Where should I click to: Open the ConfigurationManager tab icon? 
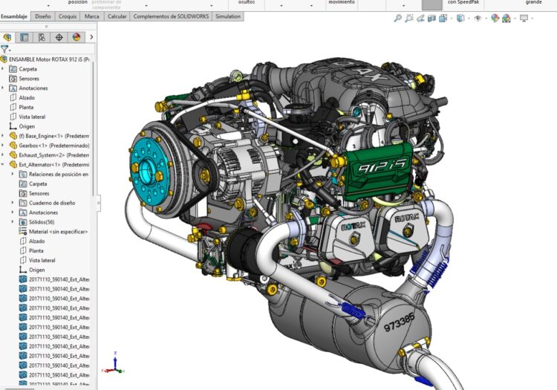pos(42,37)
